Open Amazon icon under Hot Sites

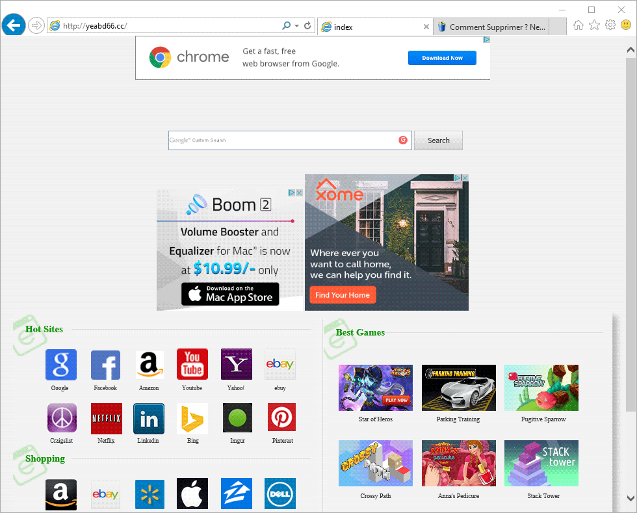coord(149,365)
